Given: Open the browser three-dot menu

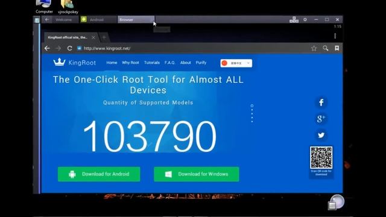Looking at the screenshot, I should tap(335, 36).
